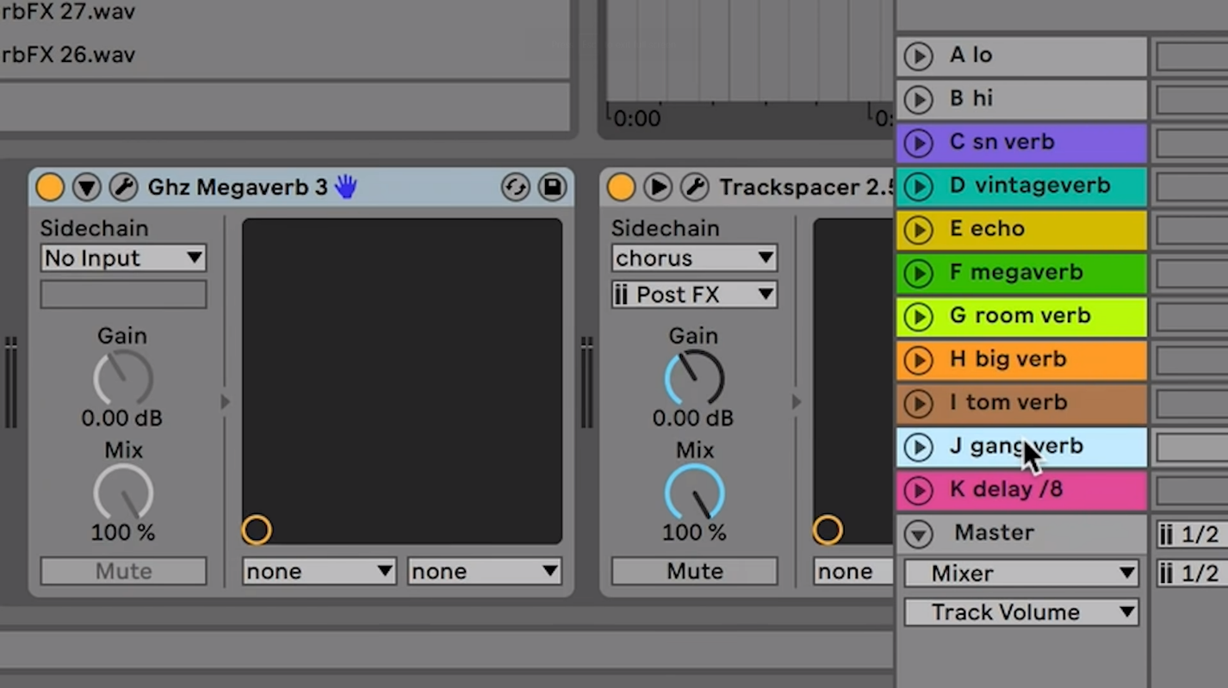The image size is (1228, 688).
Task: Collapse the Master track with its triangle
Action: click(918, 535)
